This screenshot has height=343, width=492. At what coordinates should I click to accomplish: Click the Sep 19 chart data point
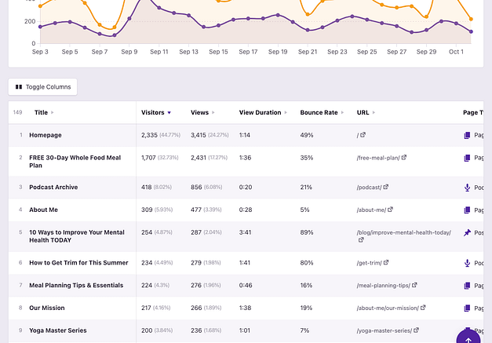tap(279, 15)
